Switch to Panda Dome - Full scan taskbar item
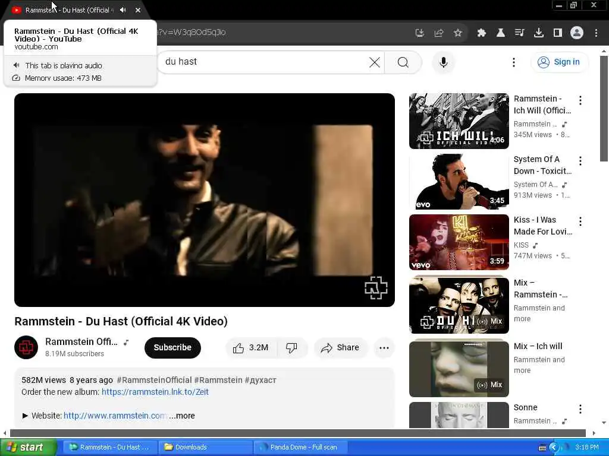Screen dimensions: 609x456 pos(301,448)
